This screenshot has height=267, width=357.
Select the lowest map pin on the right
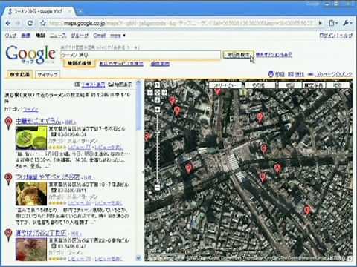pyautogui.click(x=307, y=210)
